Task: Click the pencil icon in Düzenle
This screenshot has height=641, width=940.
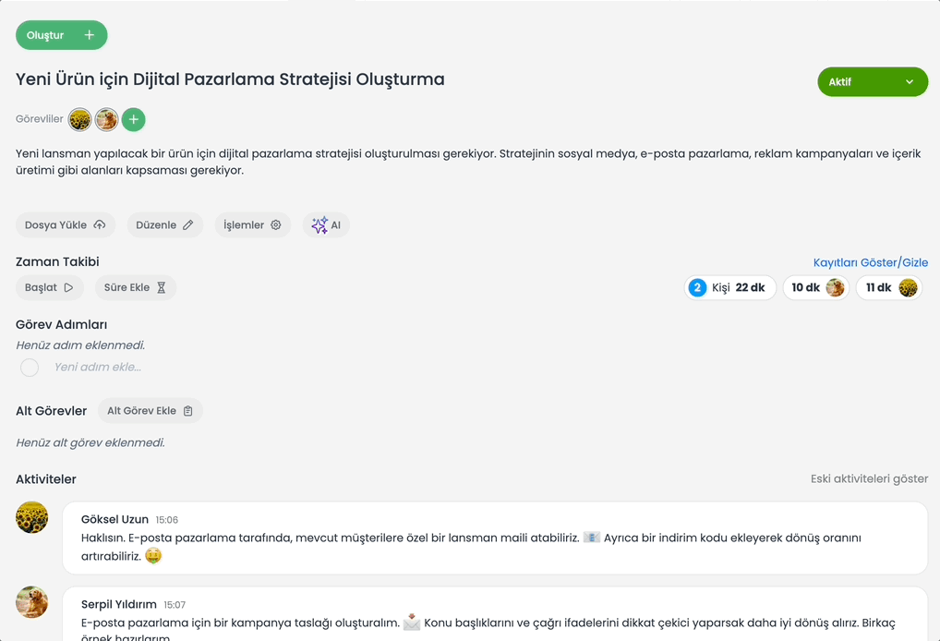Action: click(x=188, y=224)
